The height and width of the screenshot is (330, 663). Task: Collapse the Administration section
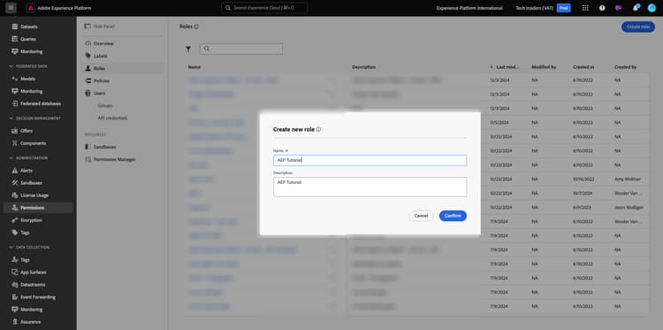tap(11, 158)
